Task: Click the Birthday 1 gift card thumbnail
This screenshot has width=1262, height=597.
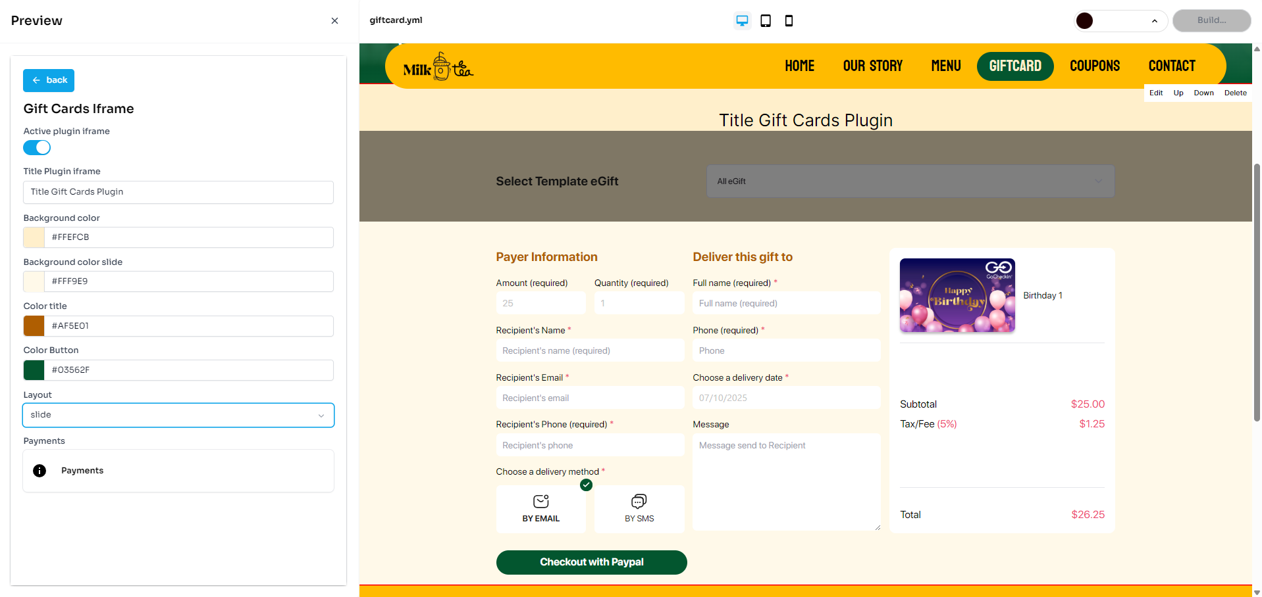Action: click(x=957, y=295)
